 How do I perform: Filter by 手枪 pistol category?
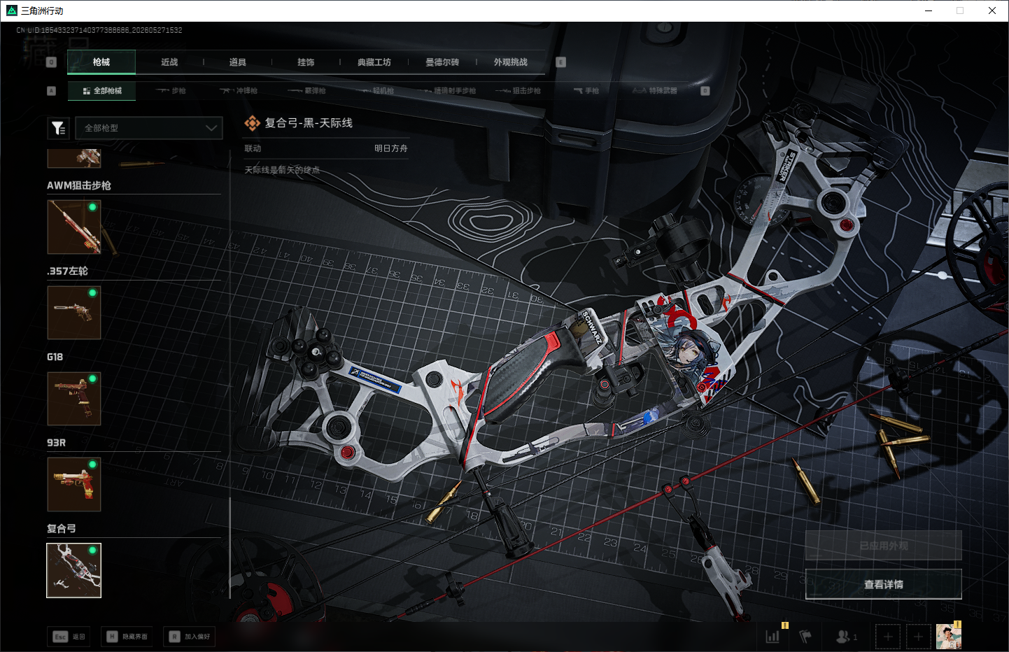point(586,91)
